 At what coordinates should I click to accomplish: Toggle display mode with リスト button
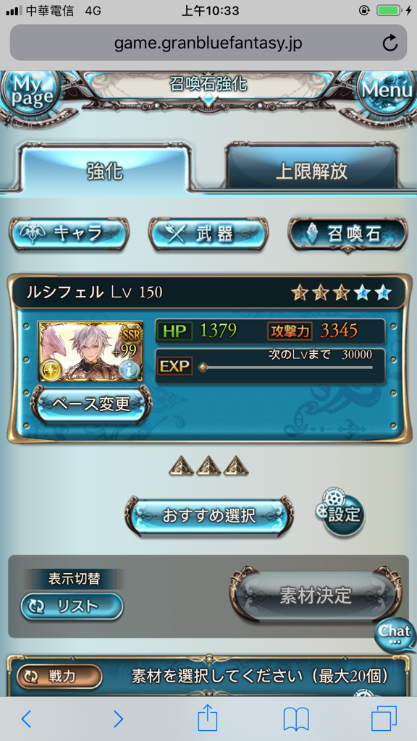[72, 607]
